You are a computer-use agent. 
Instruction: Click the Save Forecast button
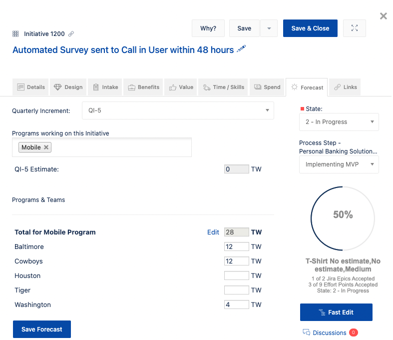tap(42, 329)
